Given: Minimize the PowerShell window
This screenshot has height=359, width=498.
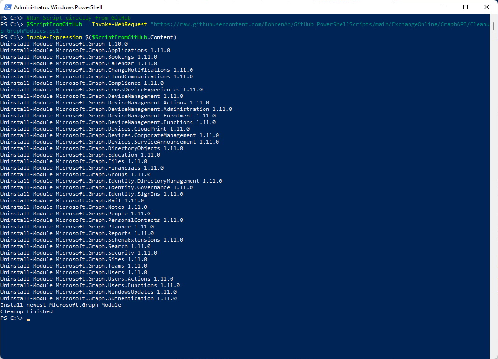Looking at the screenshot, I should pyautogui.click(x=444, y=7).
